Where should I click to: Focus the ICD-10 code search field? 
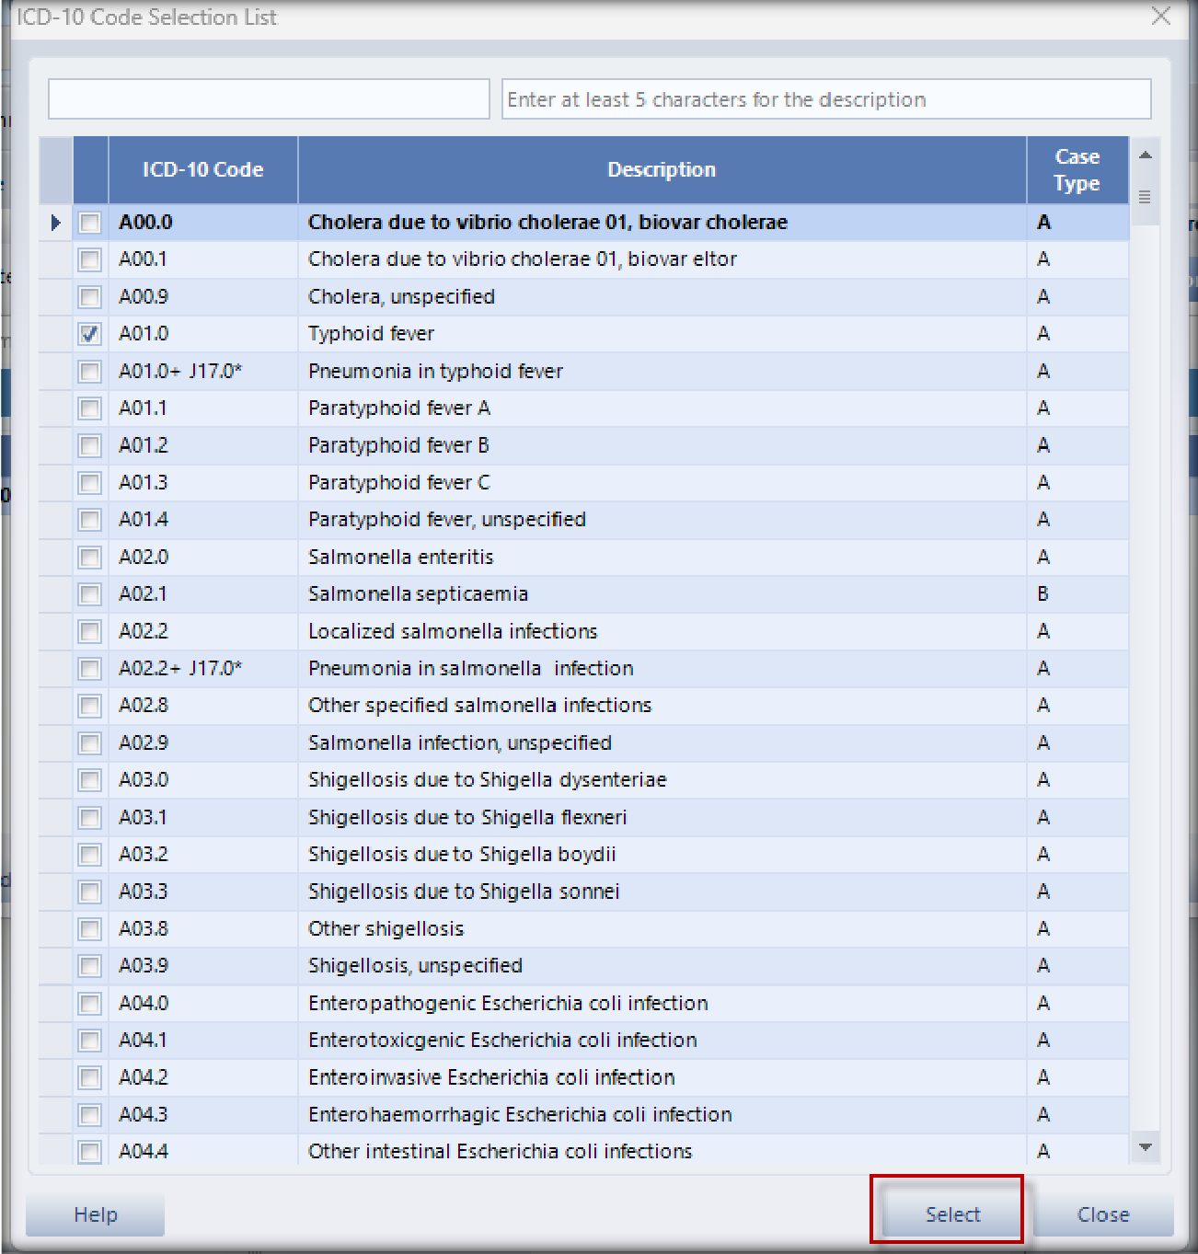pyautogui.click(x=269, y=99)
